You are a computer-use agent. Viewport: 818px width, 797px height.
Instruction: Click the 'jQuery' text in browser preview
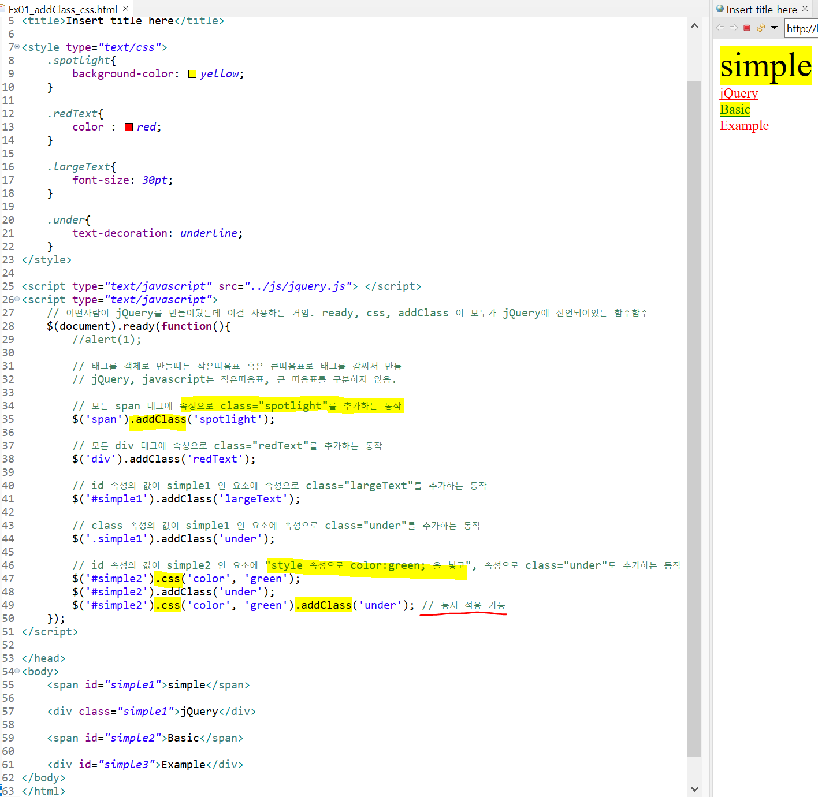(x=739, y=94)
